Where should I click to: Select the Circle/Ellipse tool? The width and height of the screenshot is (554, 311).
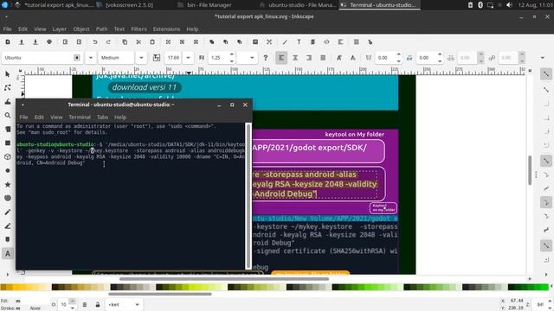pos(8,171)
